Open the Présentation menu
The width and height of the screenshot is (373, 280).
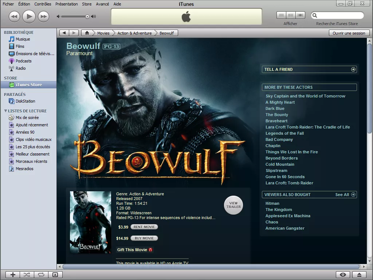67,4
